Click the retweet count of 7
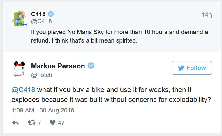The image size is (222, 136). pos(39,123)
